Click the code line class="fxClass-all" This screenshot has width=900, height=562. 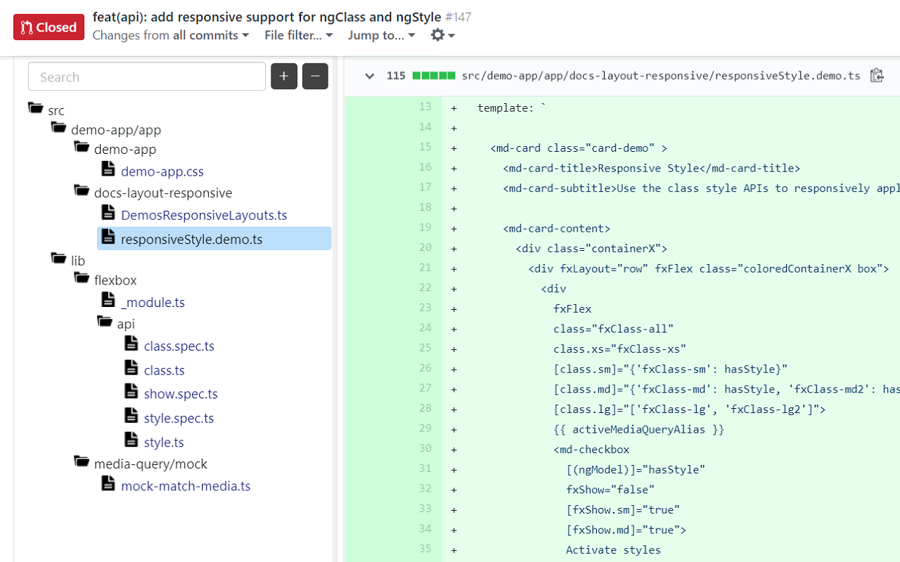[613, 329]
